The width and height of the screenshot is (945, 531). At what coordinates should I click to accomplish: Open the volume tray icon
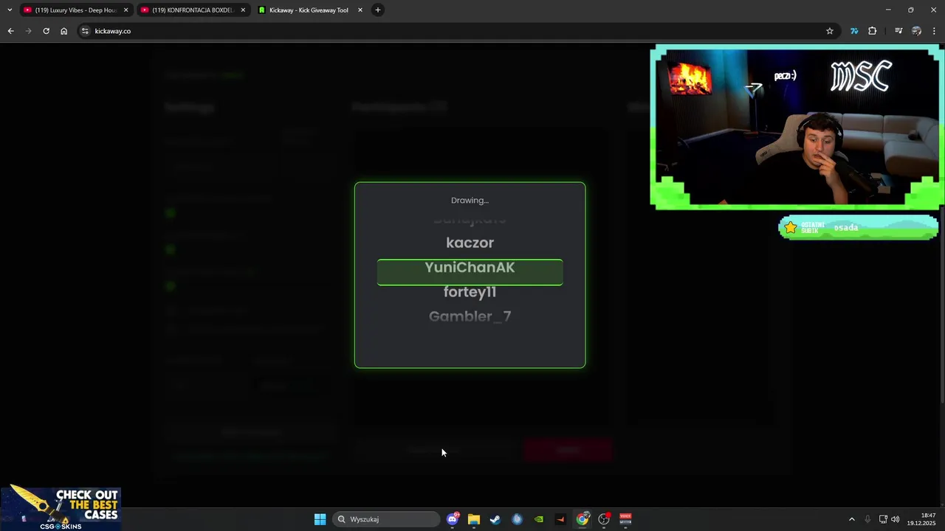pyautogui.click(x=896, y=519)
